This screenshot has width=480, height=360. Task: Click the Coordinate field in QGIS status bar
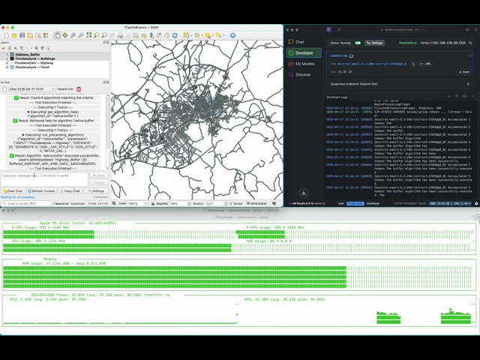click(x=98, y=203)
